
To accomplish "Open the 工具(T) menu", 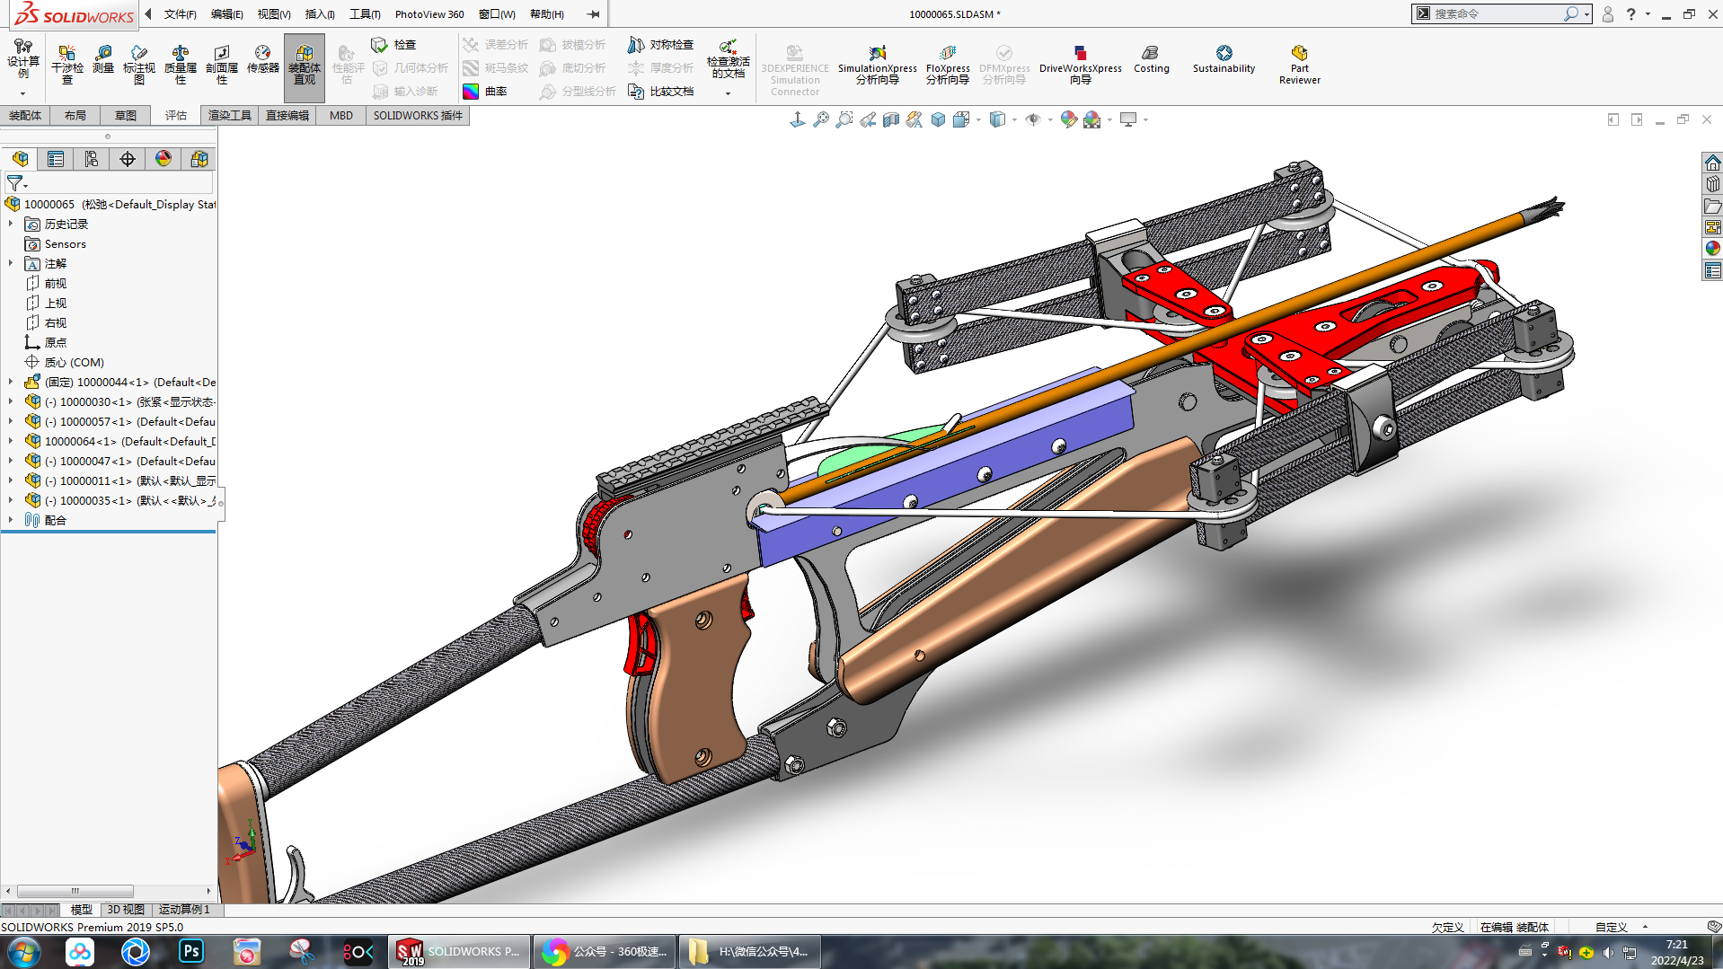I will pyautogui.click(x=364, y=14).
